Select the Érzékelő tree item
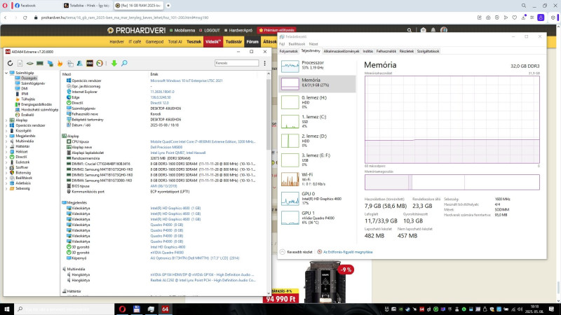The height and width of the screenshot is (315, 561). (x=27, y=115)
